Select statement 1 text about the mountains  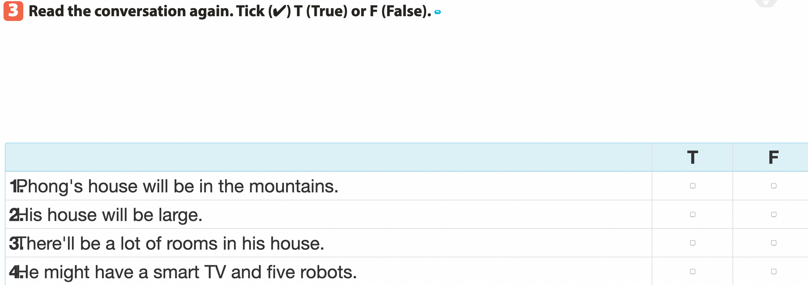[x=178, y=186]
